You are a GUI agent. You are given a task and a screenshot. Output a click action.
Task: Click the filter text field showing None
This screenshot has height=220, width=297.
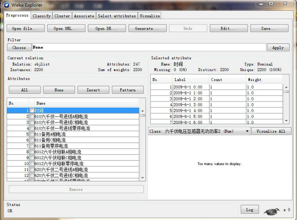click(x=149, y=47)
